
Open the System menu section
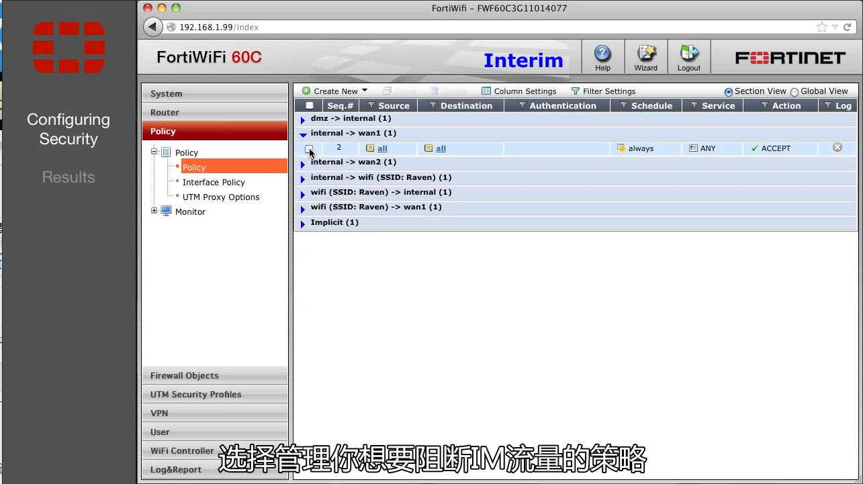[214, 93]
